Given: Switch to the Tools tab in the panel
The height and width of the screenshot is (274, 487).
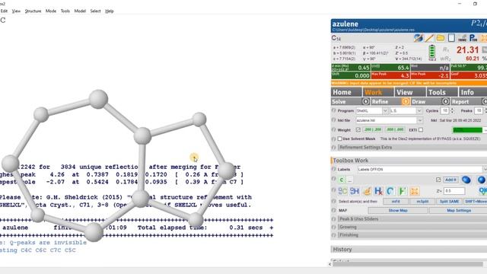Looking at the screenshot, I should click(x=442, y=92).
